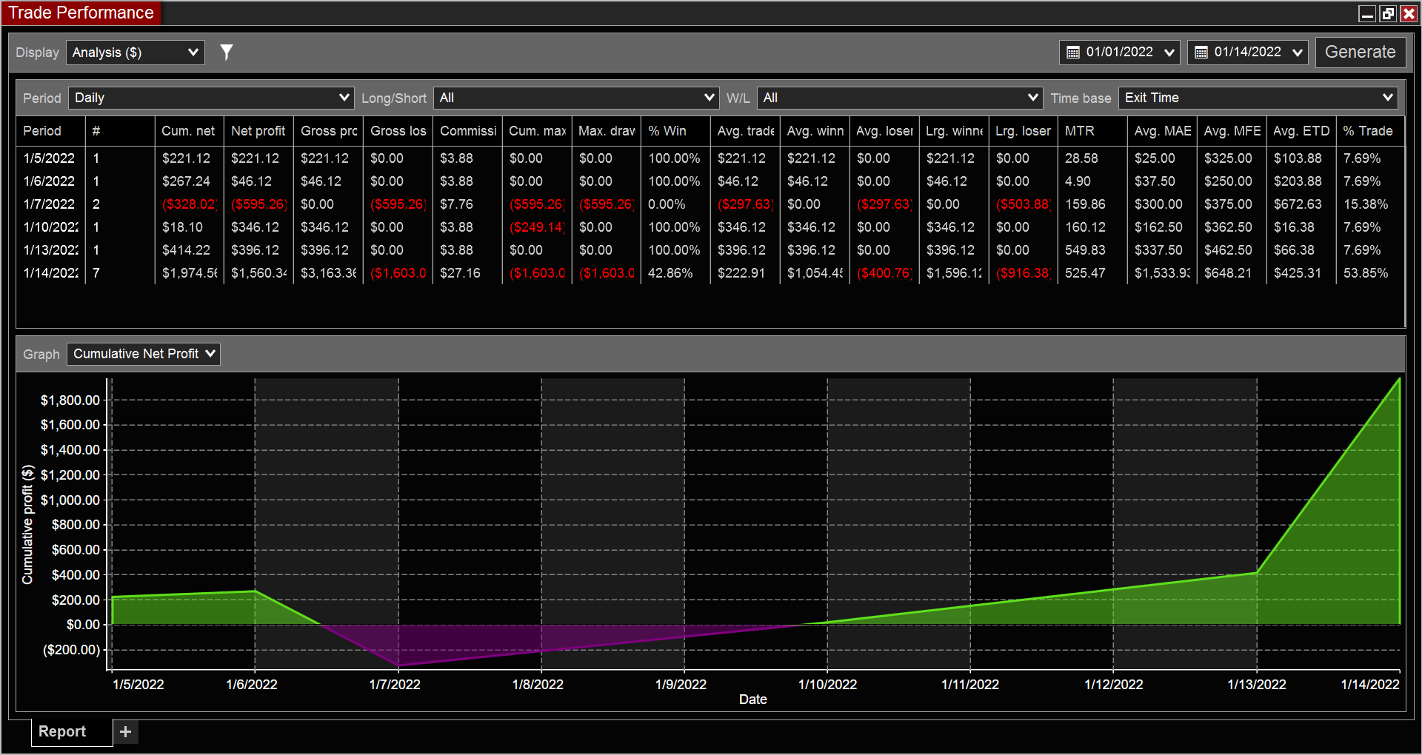1422x755 pixels.
Task: Restore the Trade Performance window
Action: 1388,13
